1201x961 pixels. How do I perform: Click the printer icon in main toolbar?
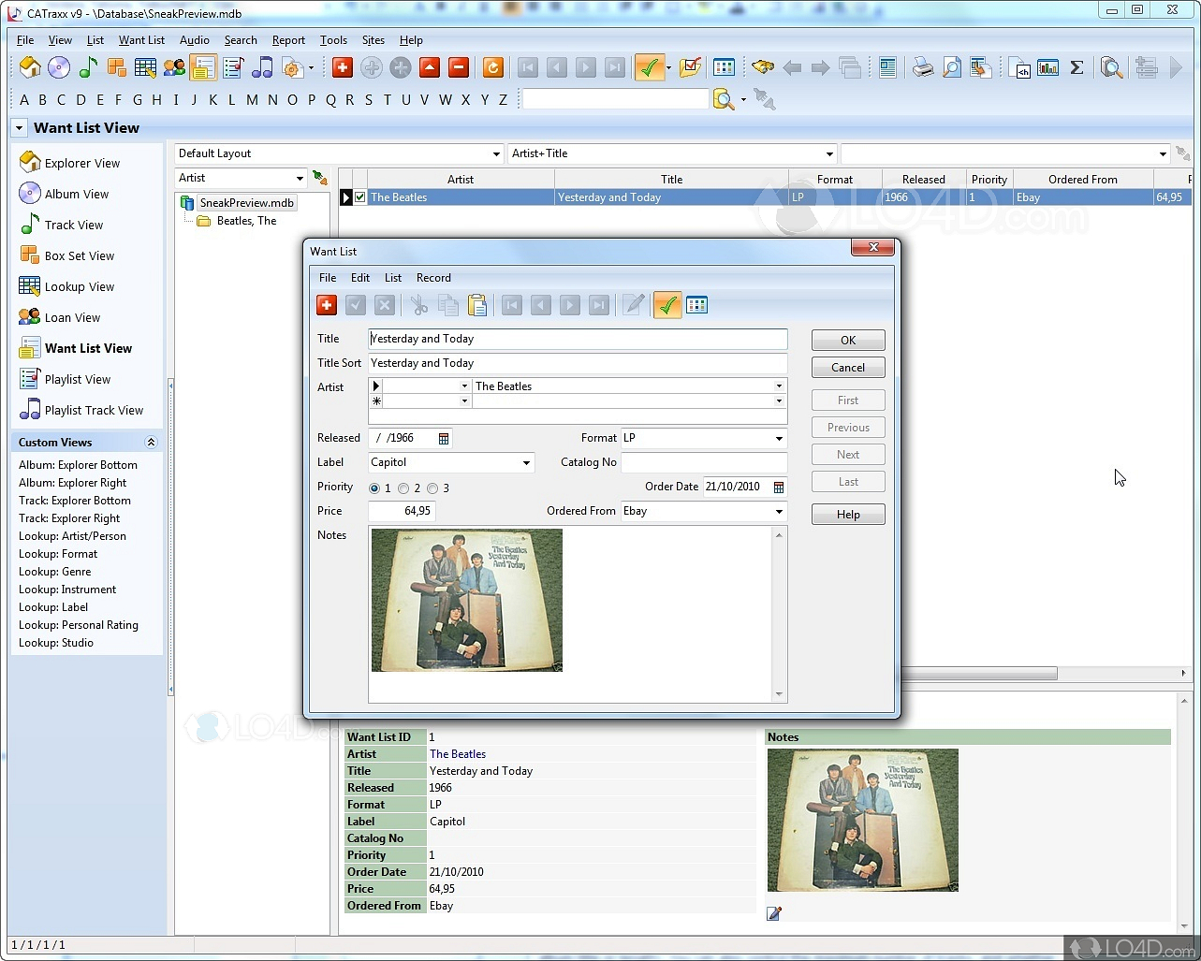pos(923,67)
